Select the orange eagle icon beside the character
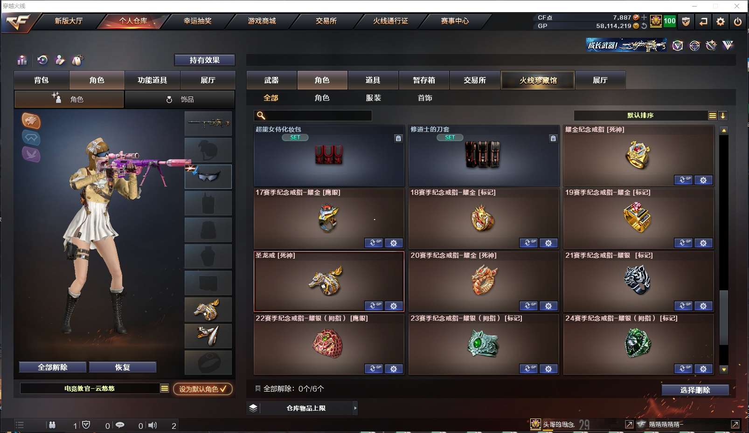This screenshot has height=433, width=749. (31, 121)
